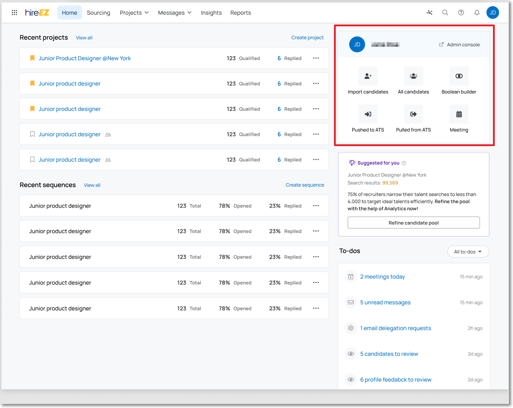This screenshot has width=513, height=408.
Task: Bookmark the last recent project
Action: 32,160
